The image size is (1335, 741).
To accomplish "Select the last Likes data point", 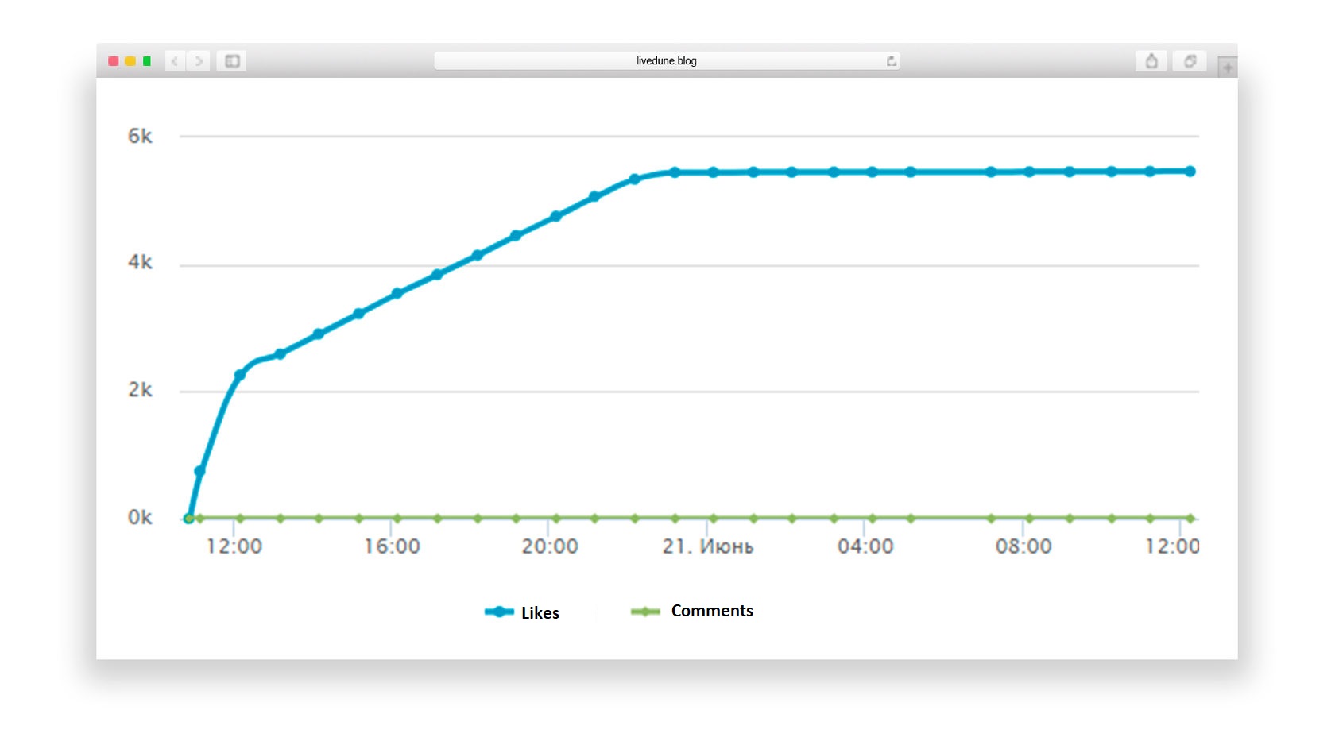I will click(x=1190, y=172).
